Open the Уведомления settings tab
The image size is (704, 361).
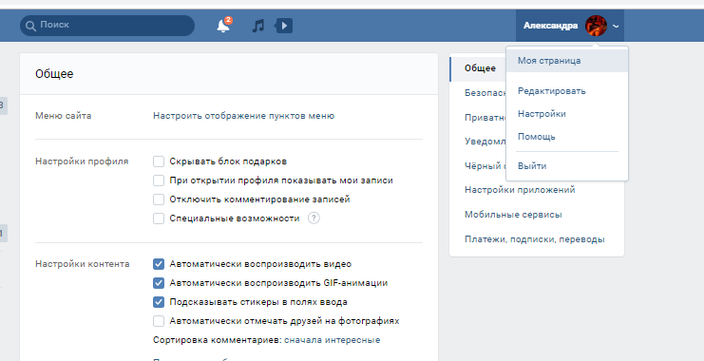point(485,142)
